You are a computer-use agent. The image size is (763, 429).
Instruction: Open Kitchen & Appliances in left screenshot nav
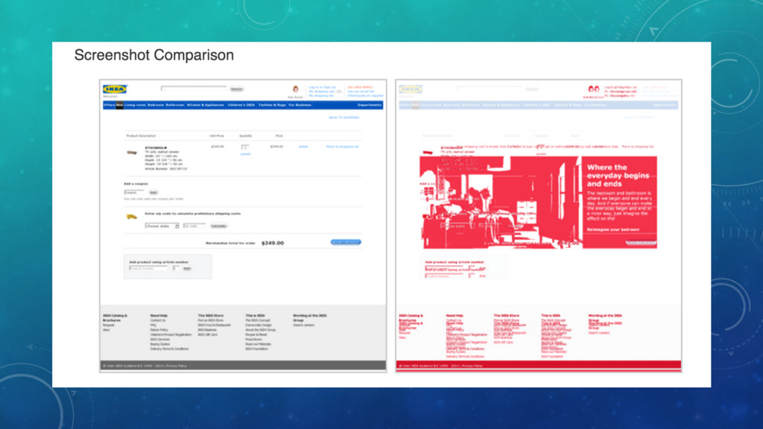click(206, 105)
